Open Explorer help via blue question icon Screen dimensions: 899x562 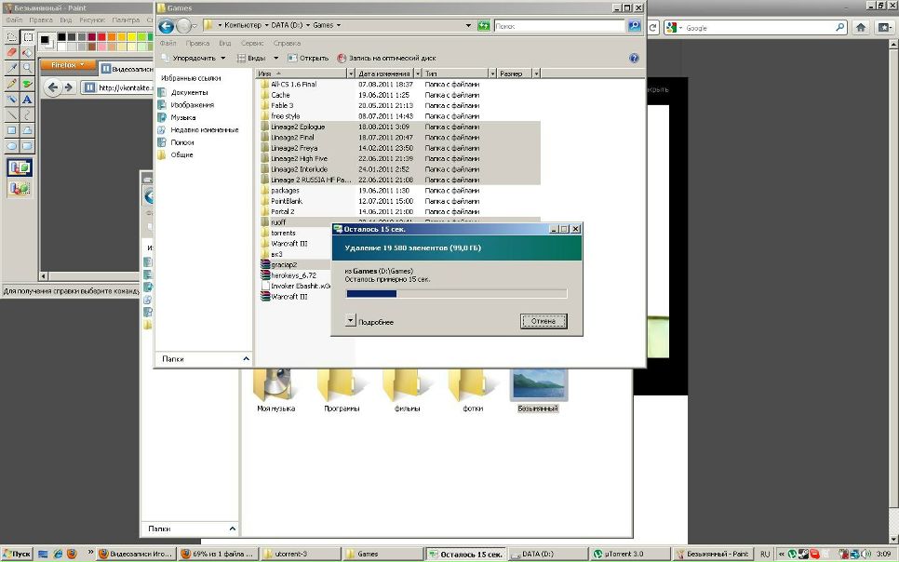click(634, 58)
